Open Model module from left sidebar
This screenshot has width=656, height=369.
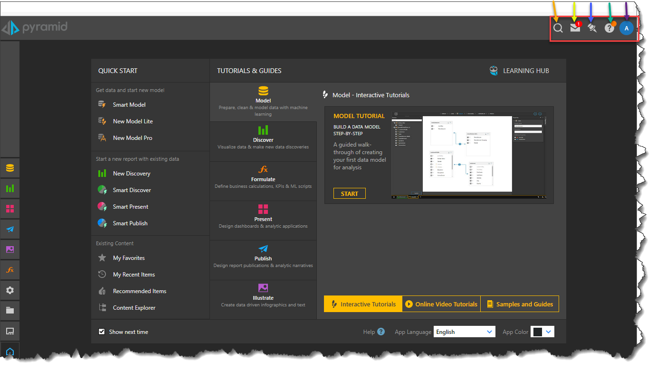pyautogui.click(x=10, y=168)
